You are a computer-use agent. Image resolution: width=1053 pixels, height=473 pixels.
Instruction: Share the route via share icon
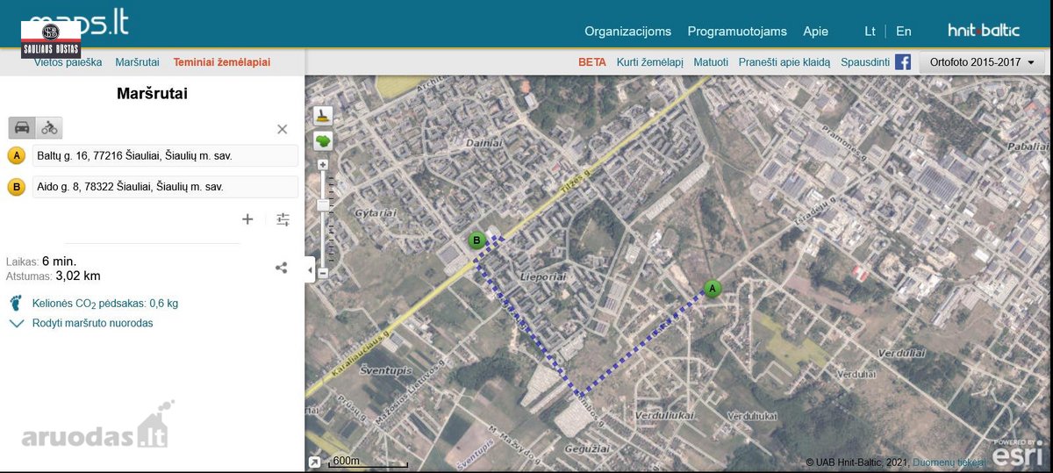click(x=281, y=268)
